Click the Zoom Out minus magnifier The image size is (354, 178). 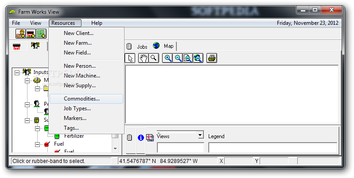pyautogui.click(x=178, y=58)
